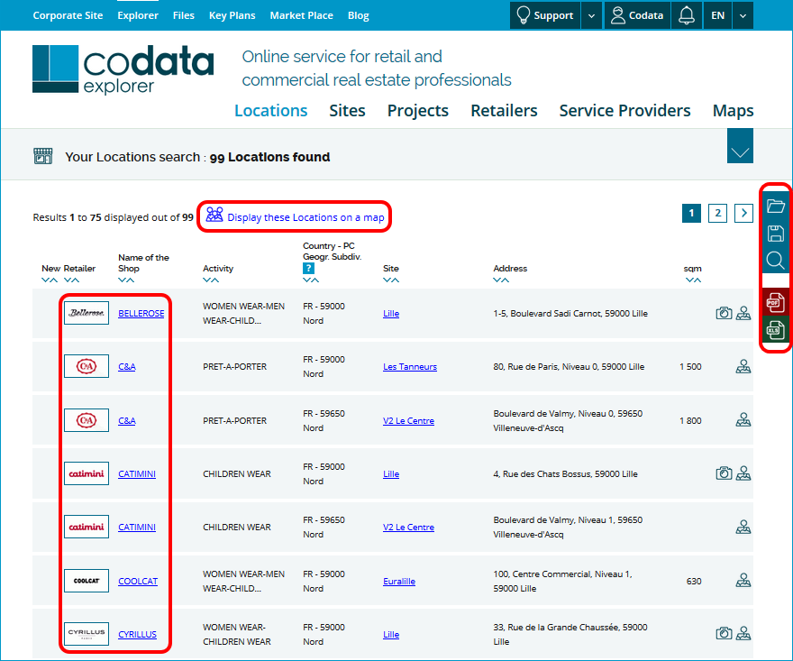This screenshot has height=661, width=793.
Task: Open the photo for the CYRILLUS row
Action: pos(724,634)
